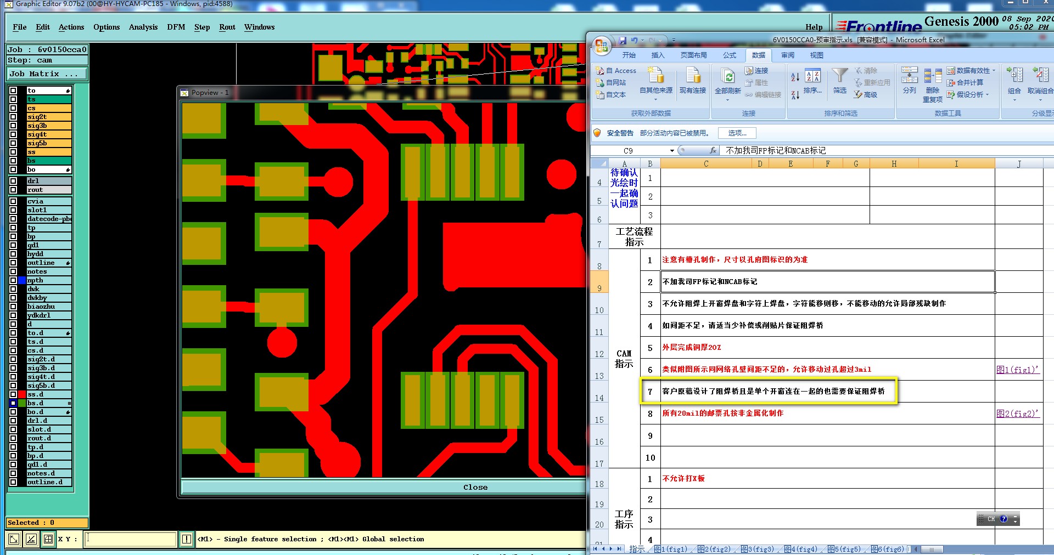This screenshot has height=555, width=1054.
Task: Click the Job Matrix ... button
Action: point(47,73)
